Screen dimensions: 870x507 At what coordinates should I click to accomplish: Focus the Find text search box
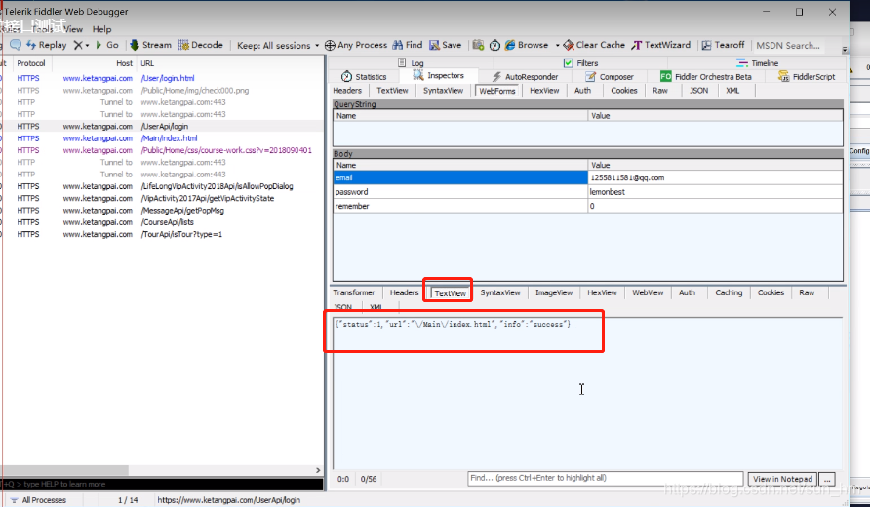pos(605,478)
